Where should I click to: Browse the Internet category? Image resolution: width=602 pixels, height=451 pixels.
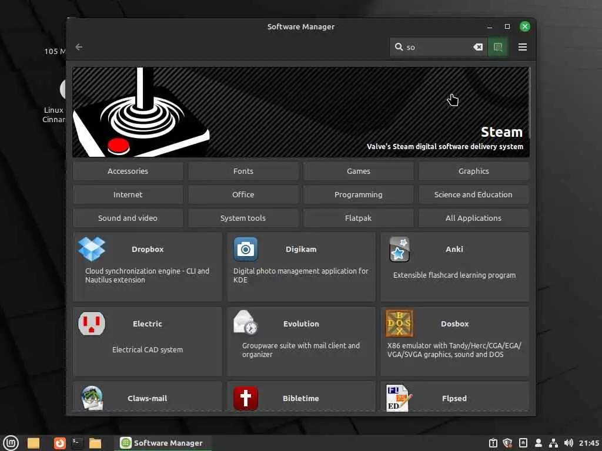tap(128, 194)
